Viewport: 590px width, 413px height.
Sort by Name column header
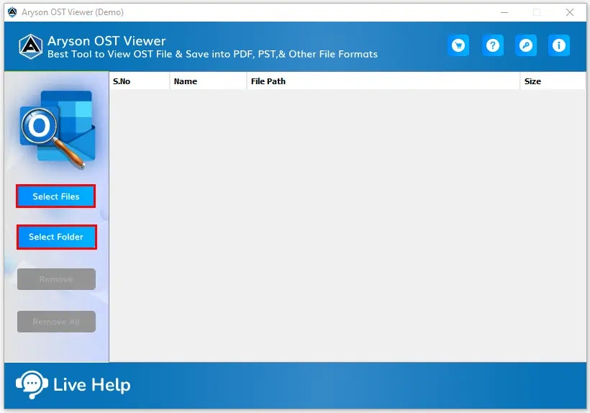[x=208, y=81]
